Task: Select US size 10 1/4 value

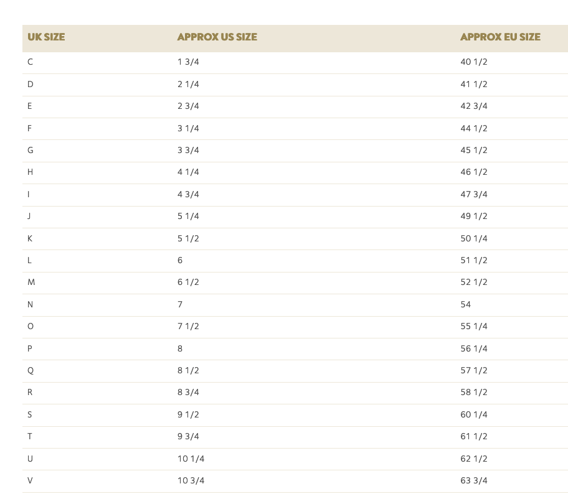Action: 191,459
